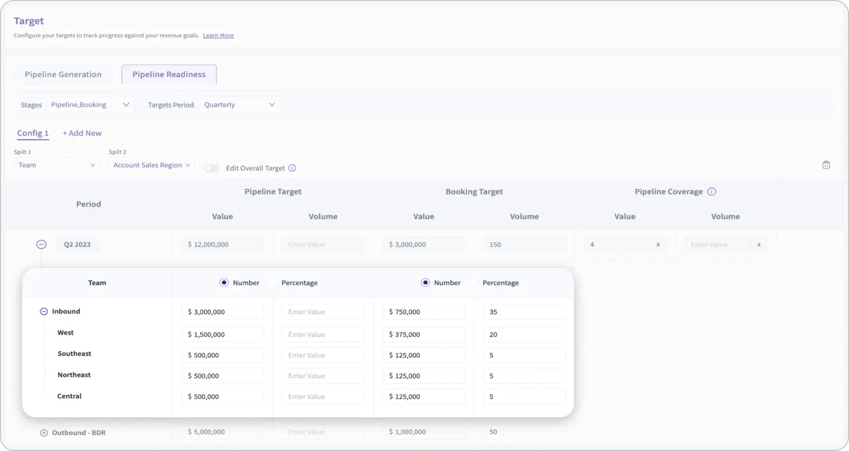
Task: Open the Targets Period dropdown
Action: click(240, 105)
